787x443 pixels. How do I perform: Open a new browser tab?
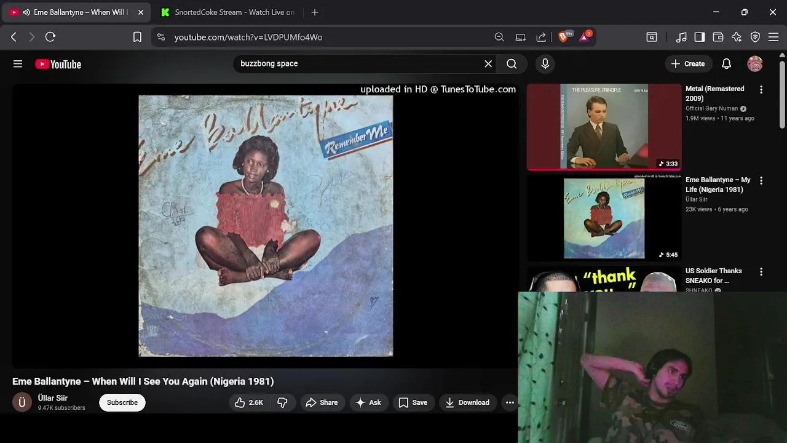click(x=315, y=12)
